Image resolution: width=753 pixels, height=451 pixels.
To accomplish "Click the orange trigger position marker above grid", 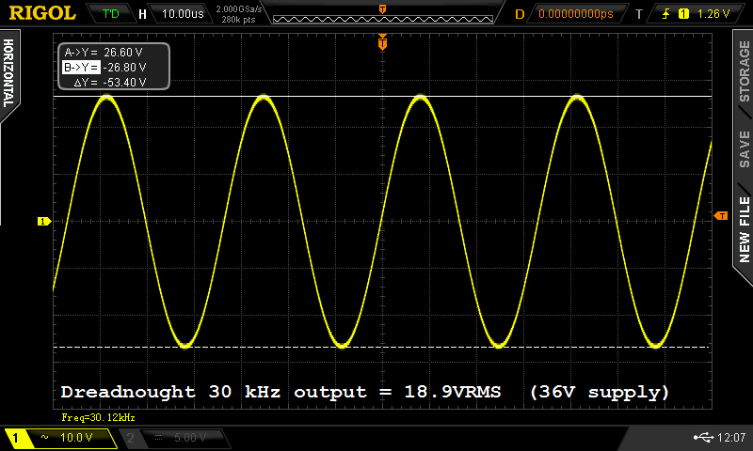I will pos(382,42).
